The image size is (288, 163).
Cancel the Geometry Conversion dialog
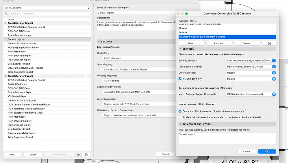coord(246,151)
